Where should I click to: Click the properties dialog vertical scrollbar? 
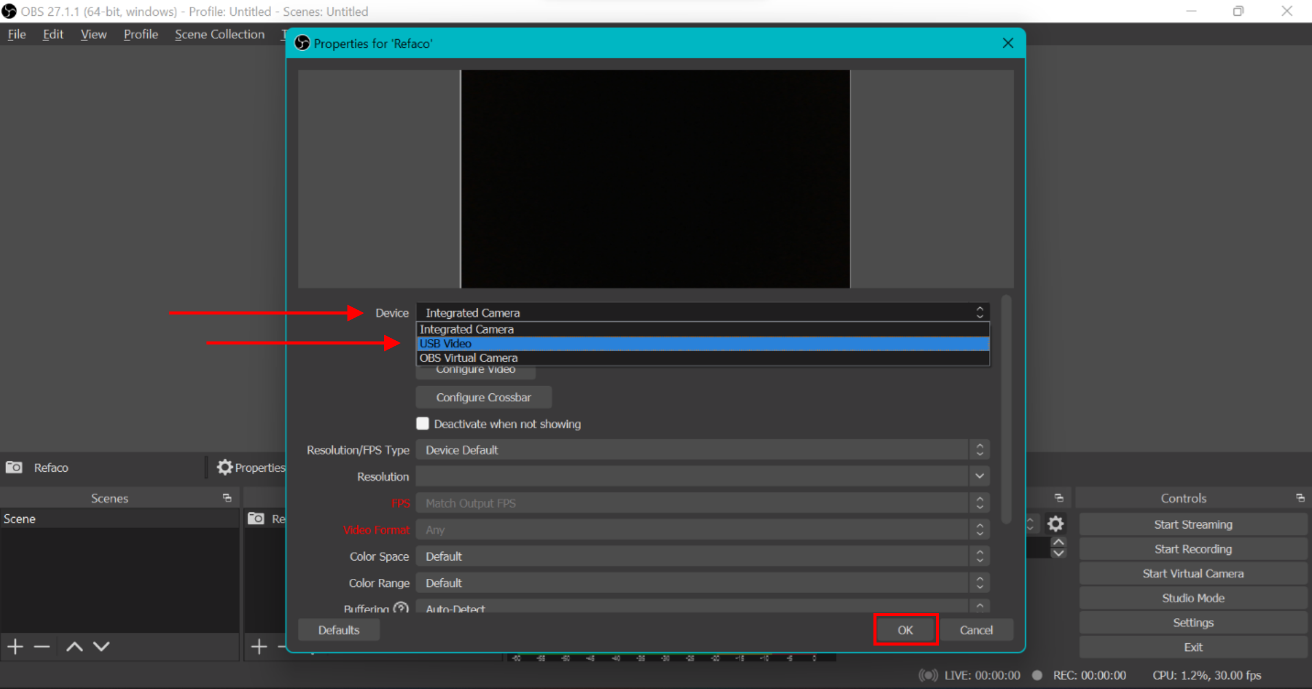click(1006, 410)
